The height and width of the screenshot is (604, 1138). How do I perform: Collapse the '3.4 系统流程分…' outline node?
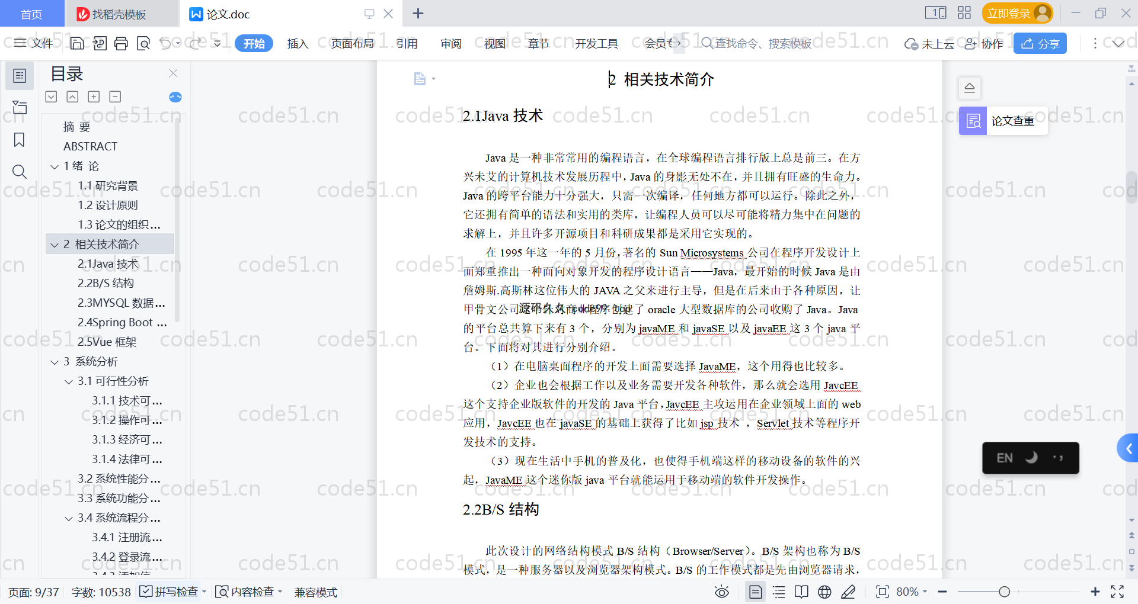tap(69, 518)
